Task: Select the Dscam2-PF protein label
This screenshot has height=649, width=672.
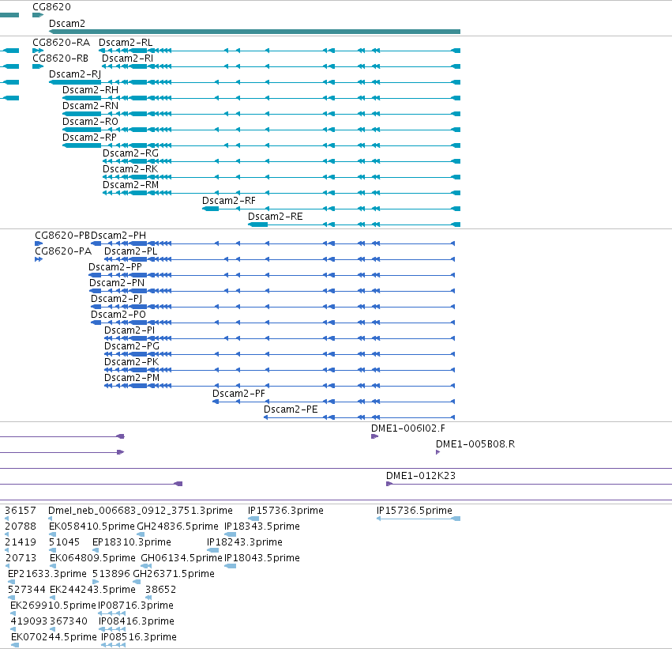Action: point(238,394)
